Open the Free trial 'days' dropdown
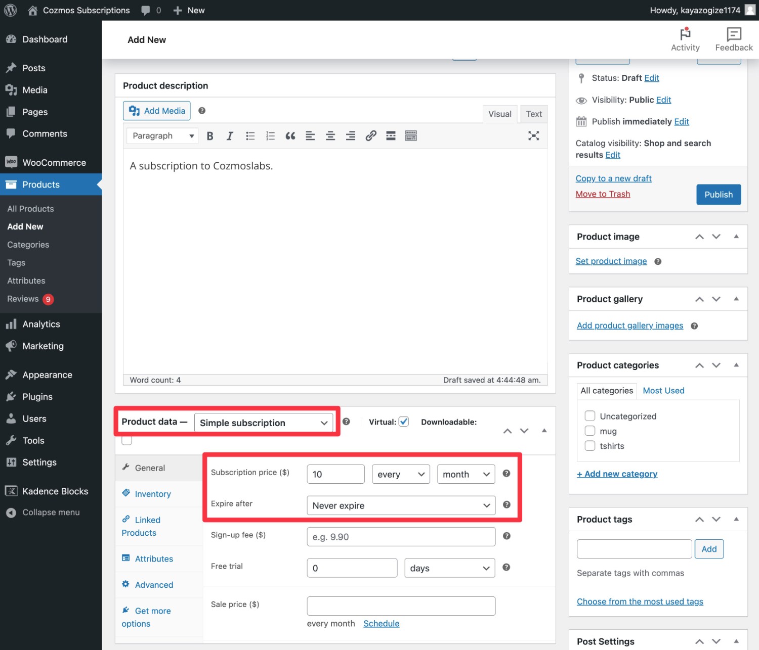This screenshot has height=650, width=759. pos(450,568)
